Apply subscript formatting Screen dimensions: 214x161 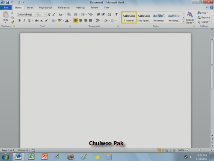42,21
